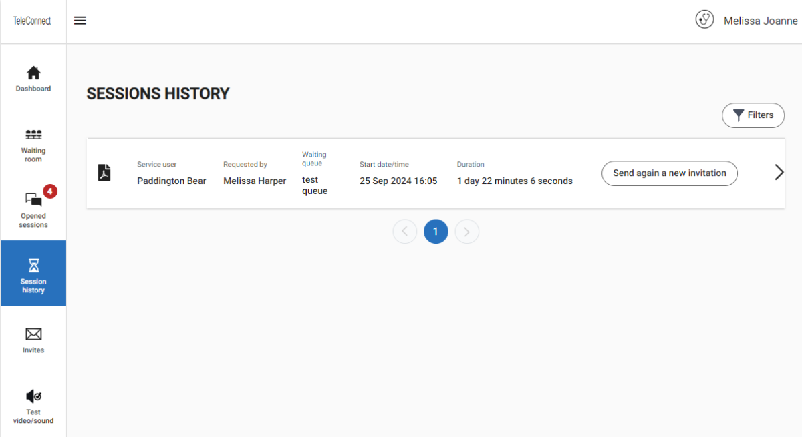Download the PDF report for Paddington Bear

click(x=104, y=173)
